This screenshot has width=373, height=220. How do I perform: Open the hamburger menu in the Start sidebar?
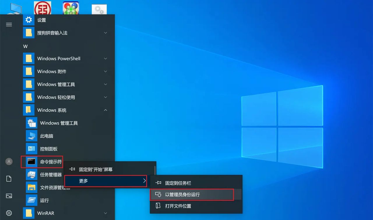pyautogui.click(x=9, y=24)
